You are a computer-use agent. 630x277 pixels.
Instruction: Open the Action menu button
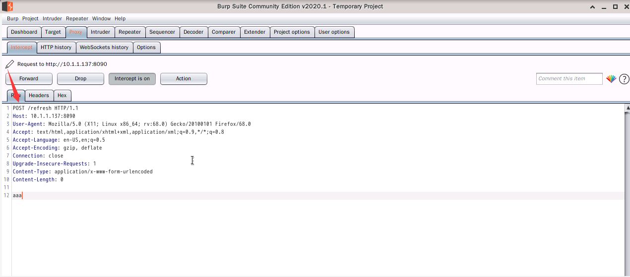coord(184,79)
